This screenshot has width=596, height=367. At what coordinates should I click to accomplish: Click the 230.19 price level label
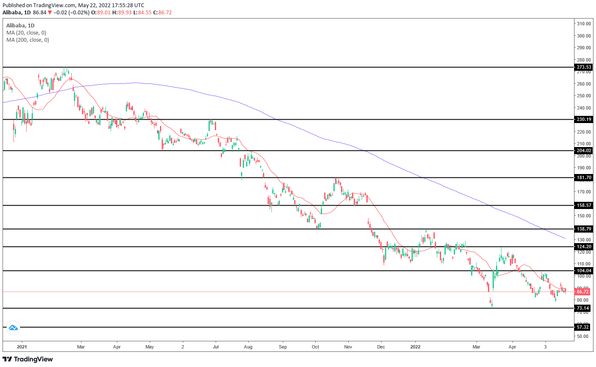tap(584, 119)
